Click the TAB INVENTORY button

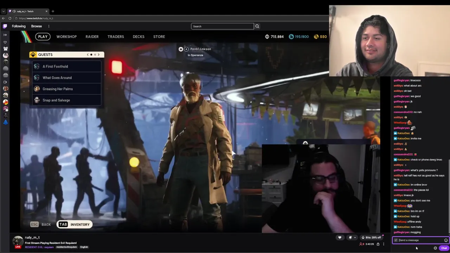(75, 225)
